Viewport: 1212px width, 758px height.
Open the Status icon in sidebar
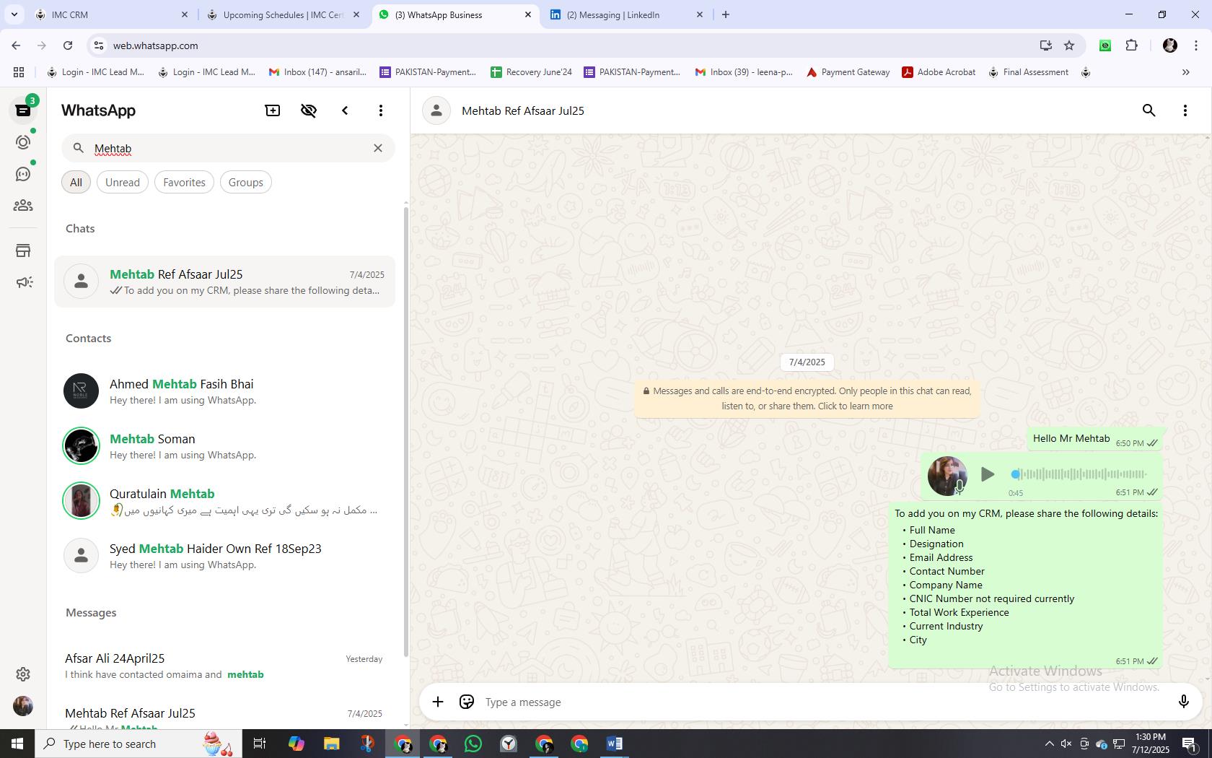[23, 142]
